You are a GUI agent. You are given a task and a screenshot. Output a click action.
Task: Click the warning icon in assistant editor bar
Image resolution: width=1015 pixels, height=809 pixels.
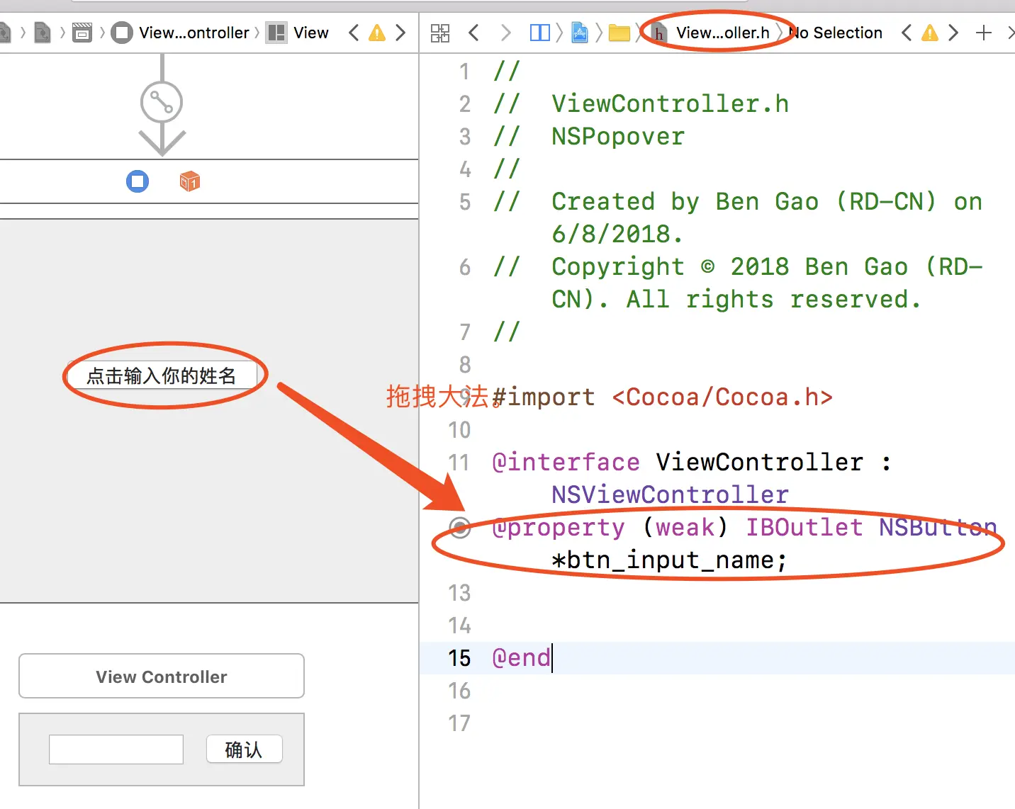click(930, 33)
